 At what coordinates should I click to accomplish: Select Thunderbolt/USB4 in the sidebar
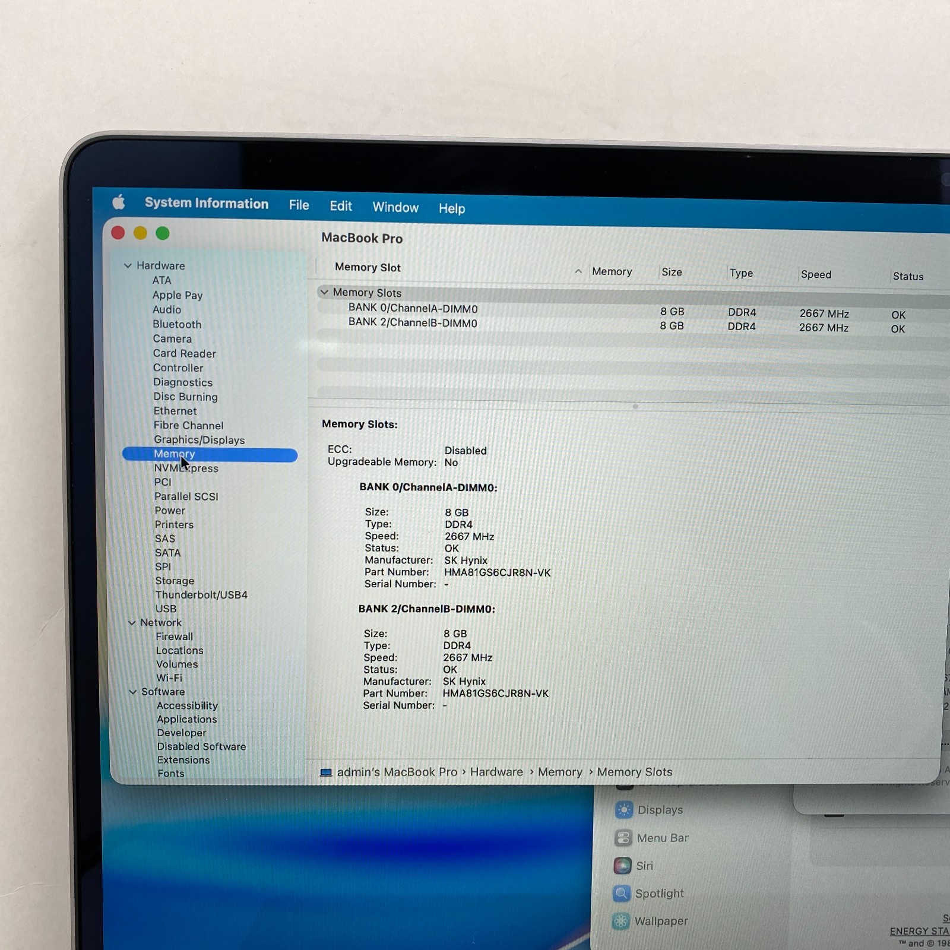[x=201, y=594]
